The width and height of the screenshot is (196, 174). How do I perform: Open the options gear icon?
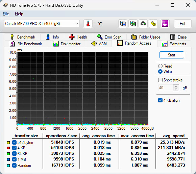pos(153,24)
